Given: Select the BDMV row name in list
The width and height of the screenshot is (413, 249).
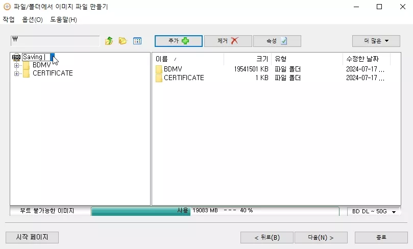Looking at the screenshot, I should click(x=173, y=69).
